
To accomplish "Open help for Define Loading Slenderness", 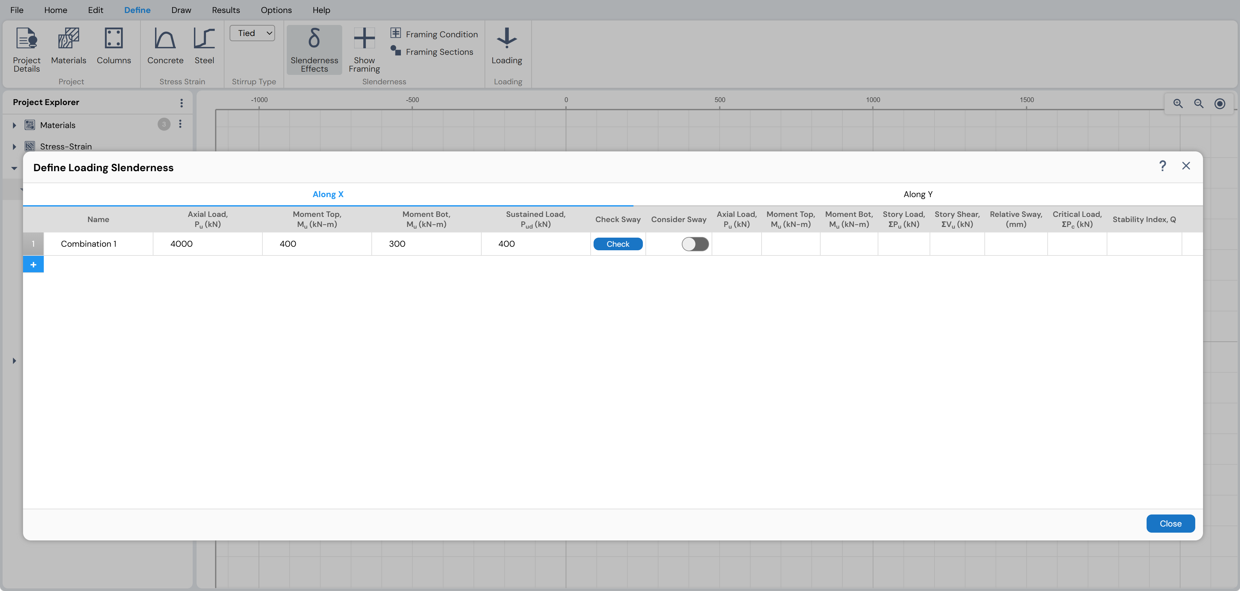I will point(1162,166).
